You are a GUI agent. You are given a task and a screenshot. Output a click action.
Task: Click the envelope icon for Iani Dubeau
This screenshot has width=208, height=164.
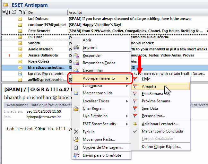pyautogui.click(x=20, y=19)
